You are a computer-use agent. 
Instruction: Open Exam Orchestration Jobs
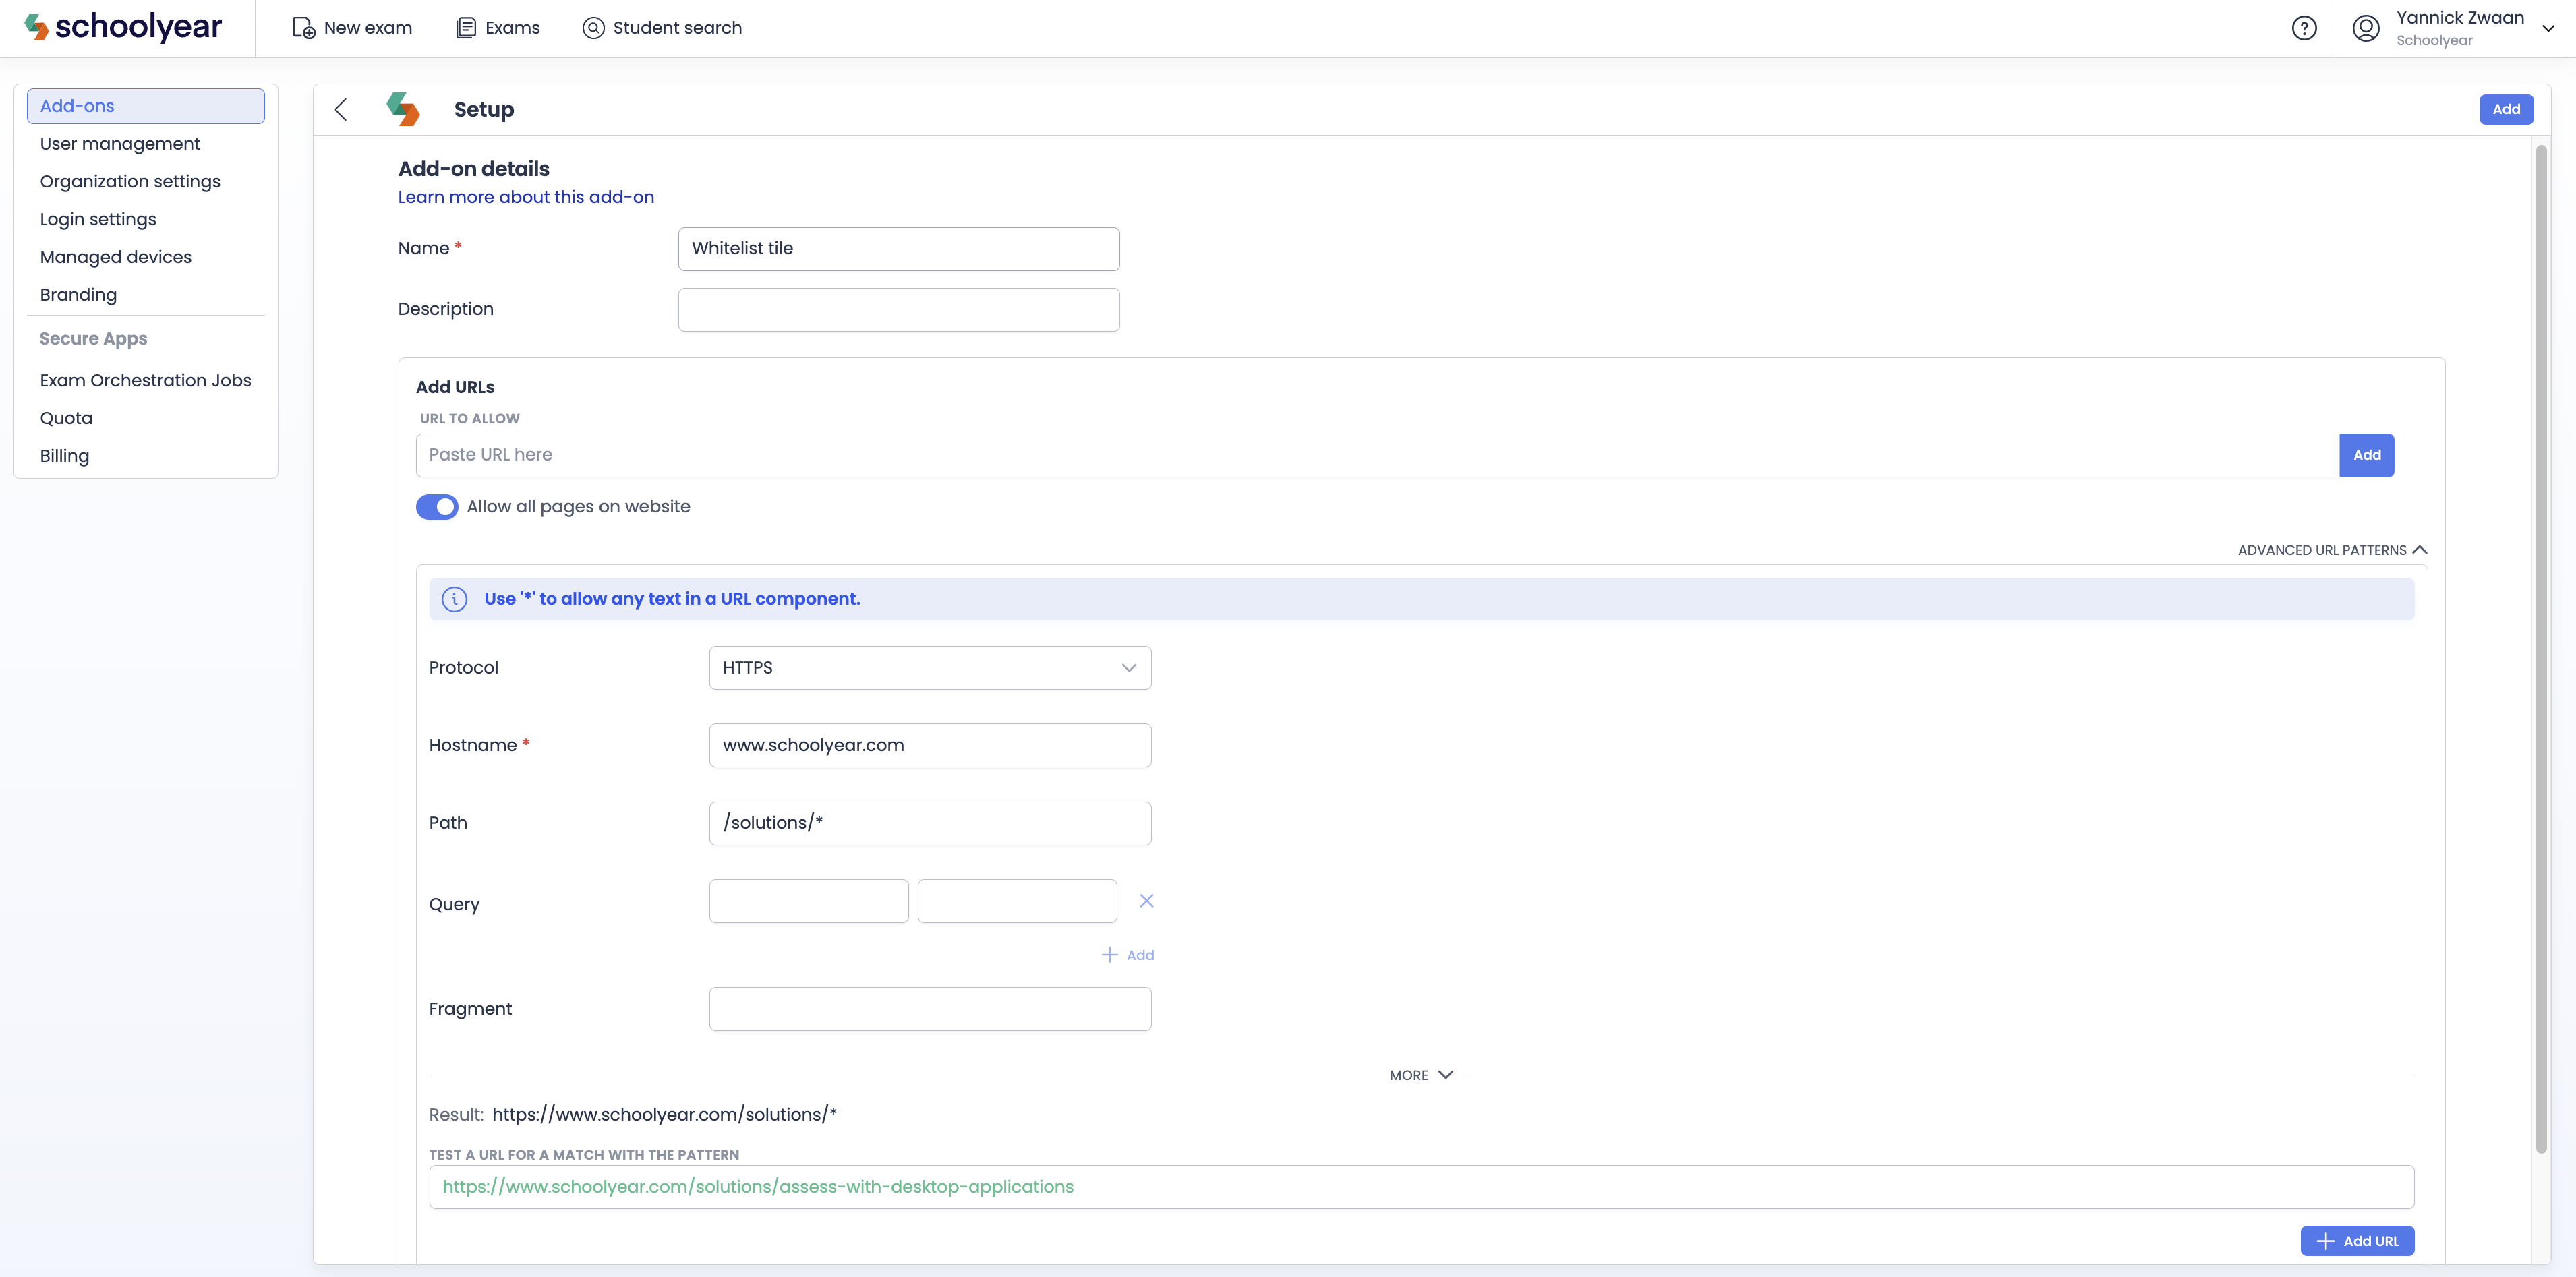[x=146, y=381]
